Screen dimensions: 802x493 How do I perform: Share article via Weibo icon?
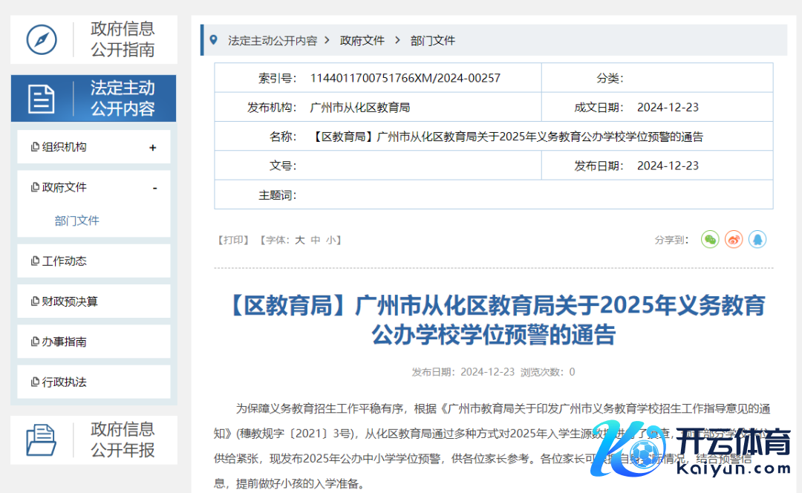coord(734,240)
